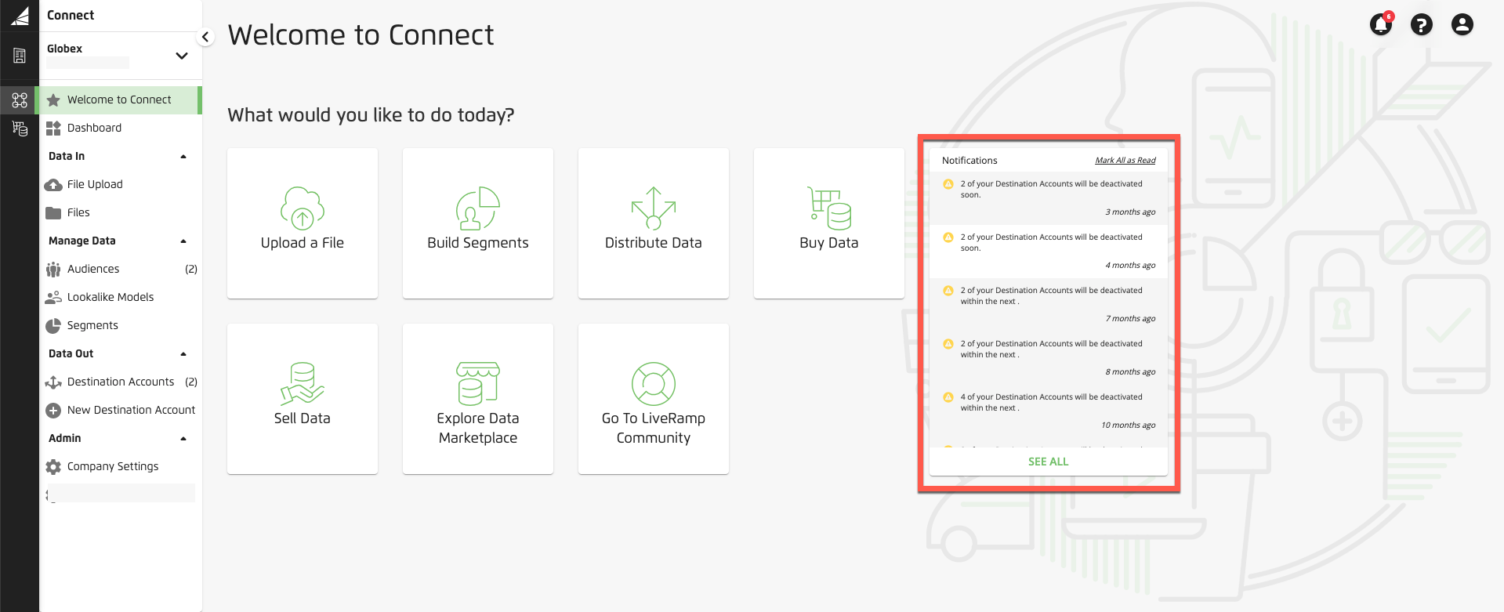Image resolution: width=1504 pixels, height=612 pixels.
Task: Collapse the Admin section
Action: (183, 439)
